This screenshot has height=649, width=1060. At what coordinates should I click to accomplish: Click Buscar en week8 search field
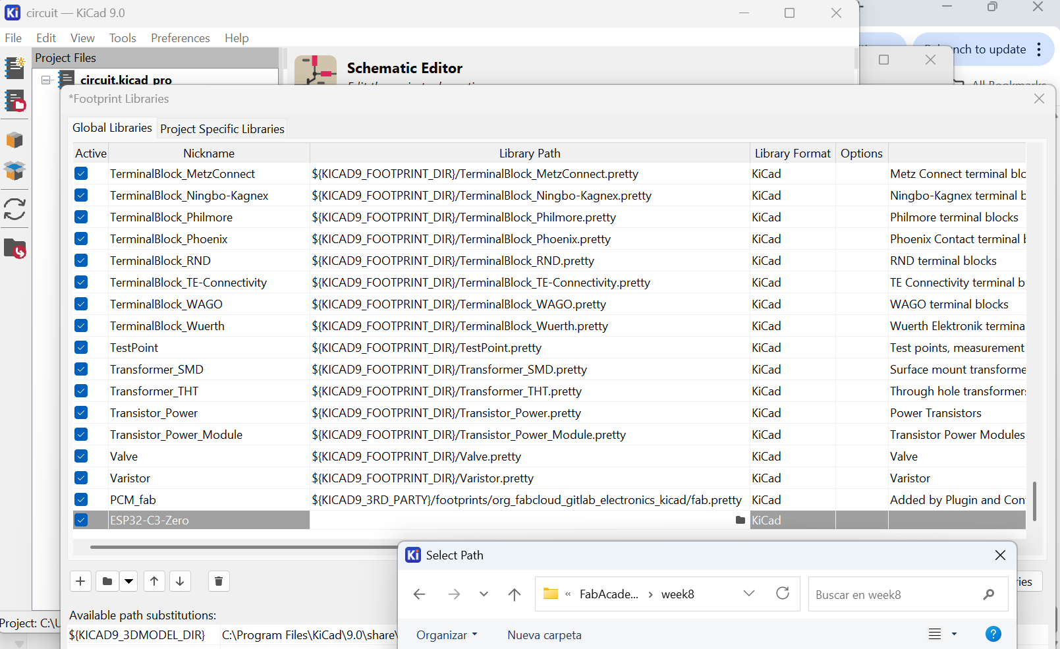click(x=908, y=594)
